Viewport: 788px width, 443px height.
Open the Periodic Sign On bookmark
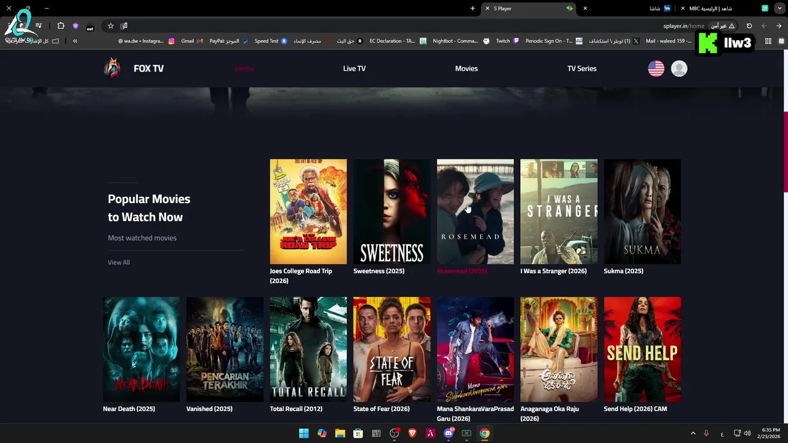click(x=554, y=41)
